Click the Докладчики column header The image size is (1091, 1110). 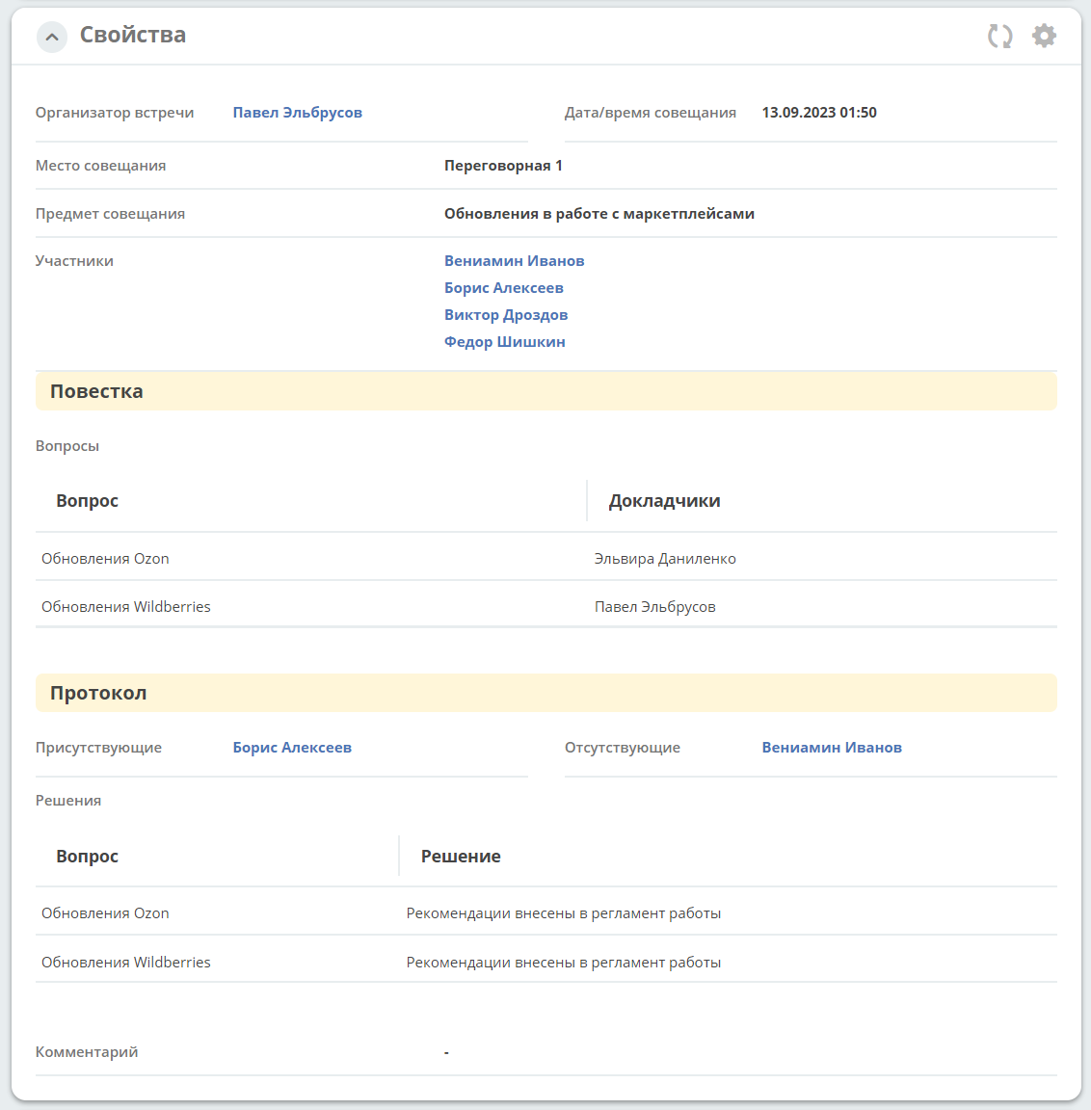coord(664,501)
